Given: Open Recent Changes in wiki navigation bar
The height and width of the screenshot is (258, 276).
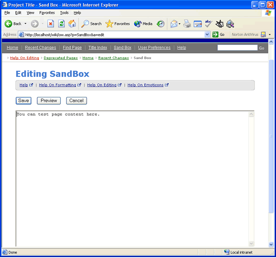Looking at the screenshot, I should [x=40, y=48].
